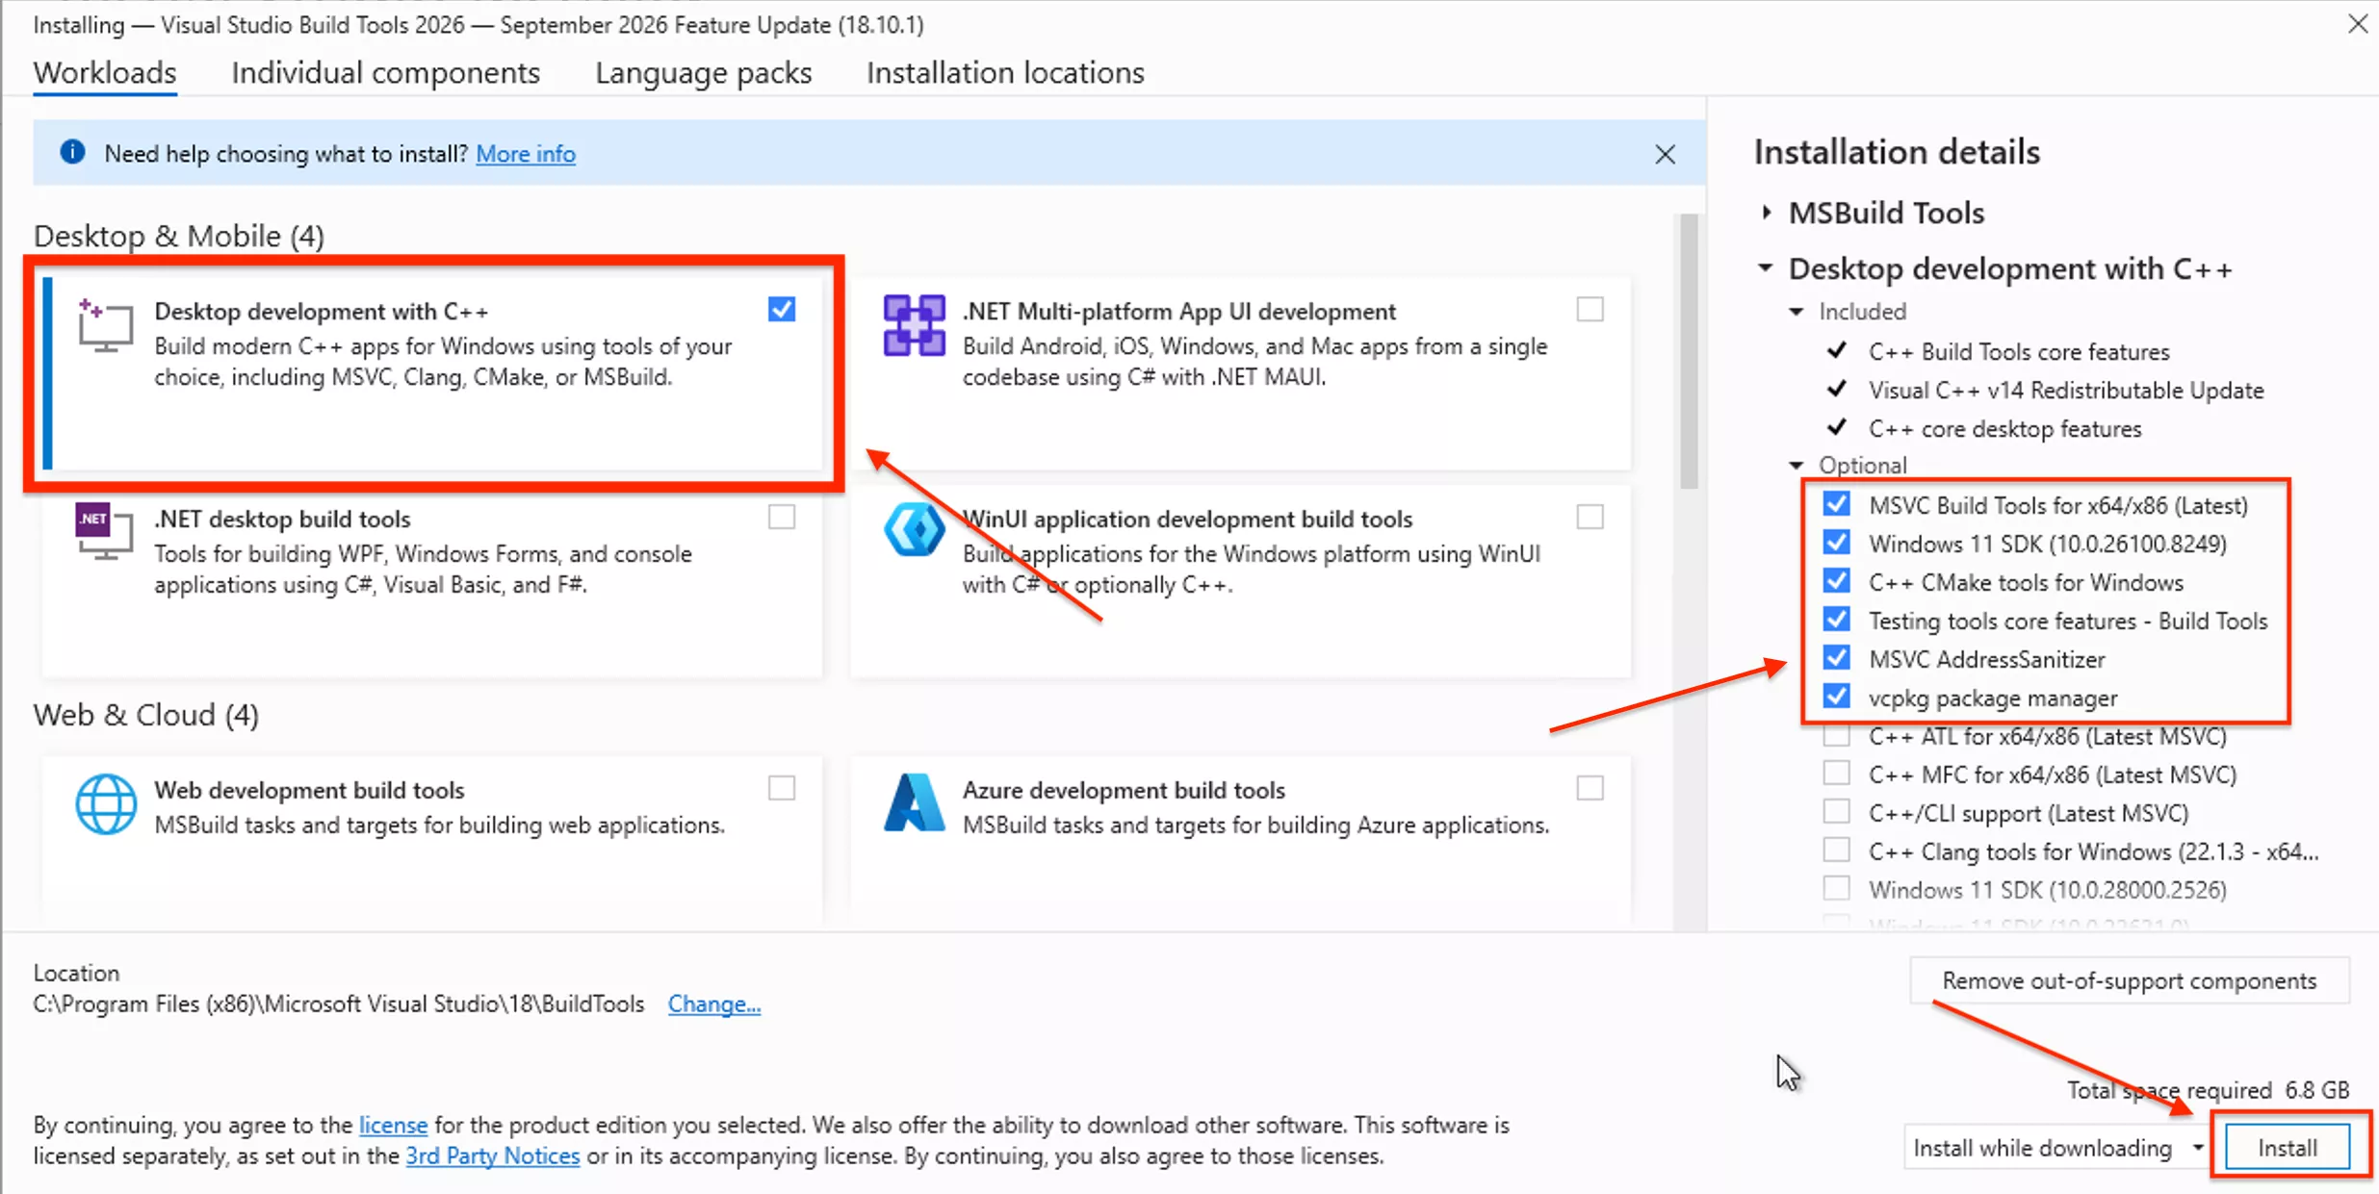Image resolution: width=2379 pixels, height=1194 pixels.
Task: Switch to the Workloads tab
Action: [105, 73]
